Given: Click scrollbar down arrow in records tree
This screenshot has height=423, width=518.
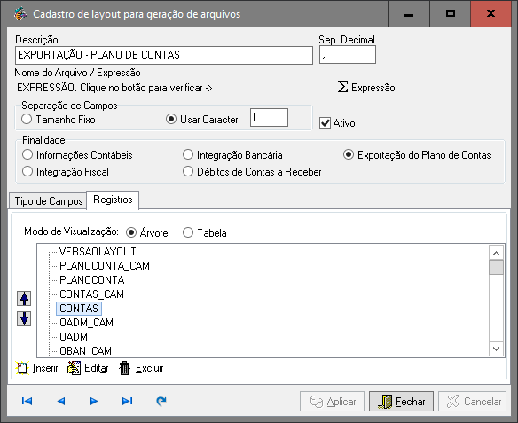Looking at the screenshot, I should (496, 349).
